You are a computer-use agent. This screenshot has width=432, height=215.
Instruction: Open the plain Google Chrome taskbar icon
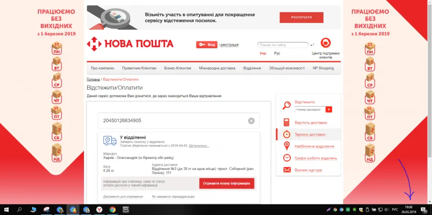tap(112, 210)
